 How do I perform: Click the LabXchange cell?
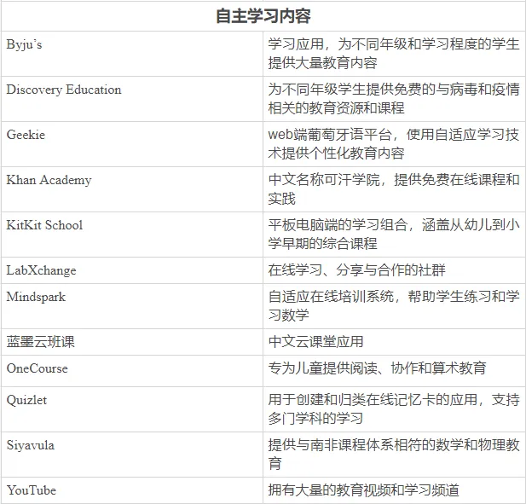tap(41, 270)
